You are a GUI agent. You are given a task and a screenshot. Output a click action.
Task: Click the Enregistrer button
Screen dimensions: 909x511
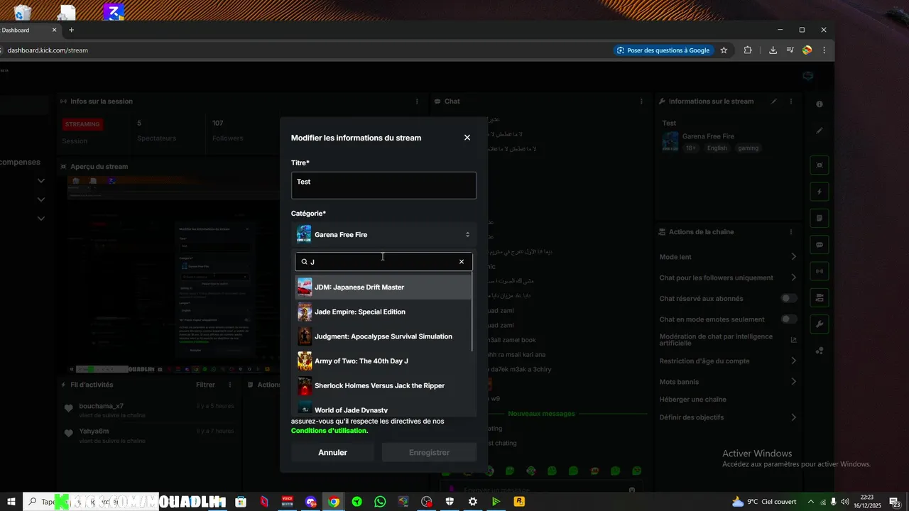pyautogui.click(x=429, y=452)
